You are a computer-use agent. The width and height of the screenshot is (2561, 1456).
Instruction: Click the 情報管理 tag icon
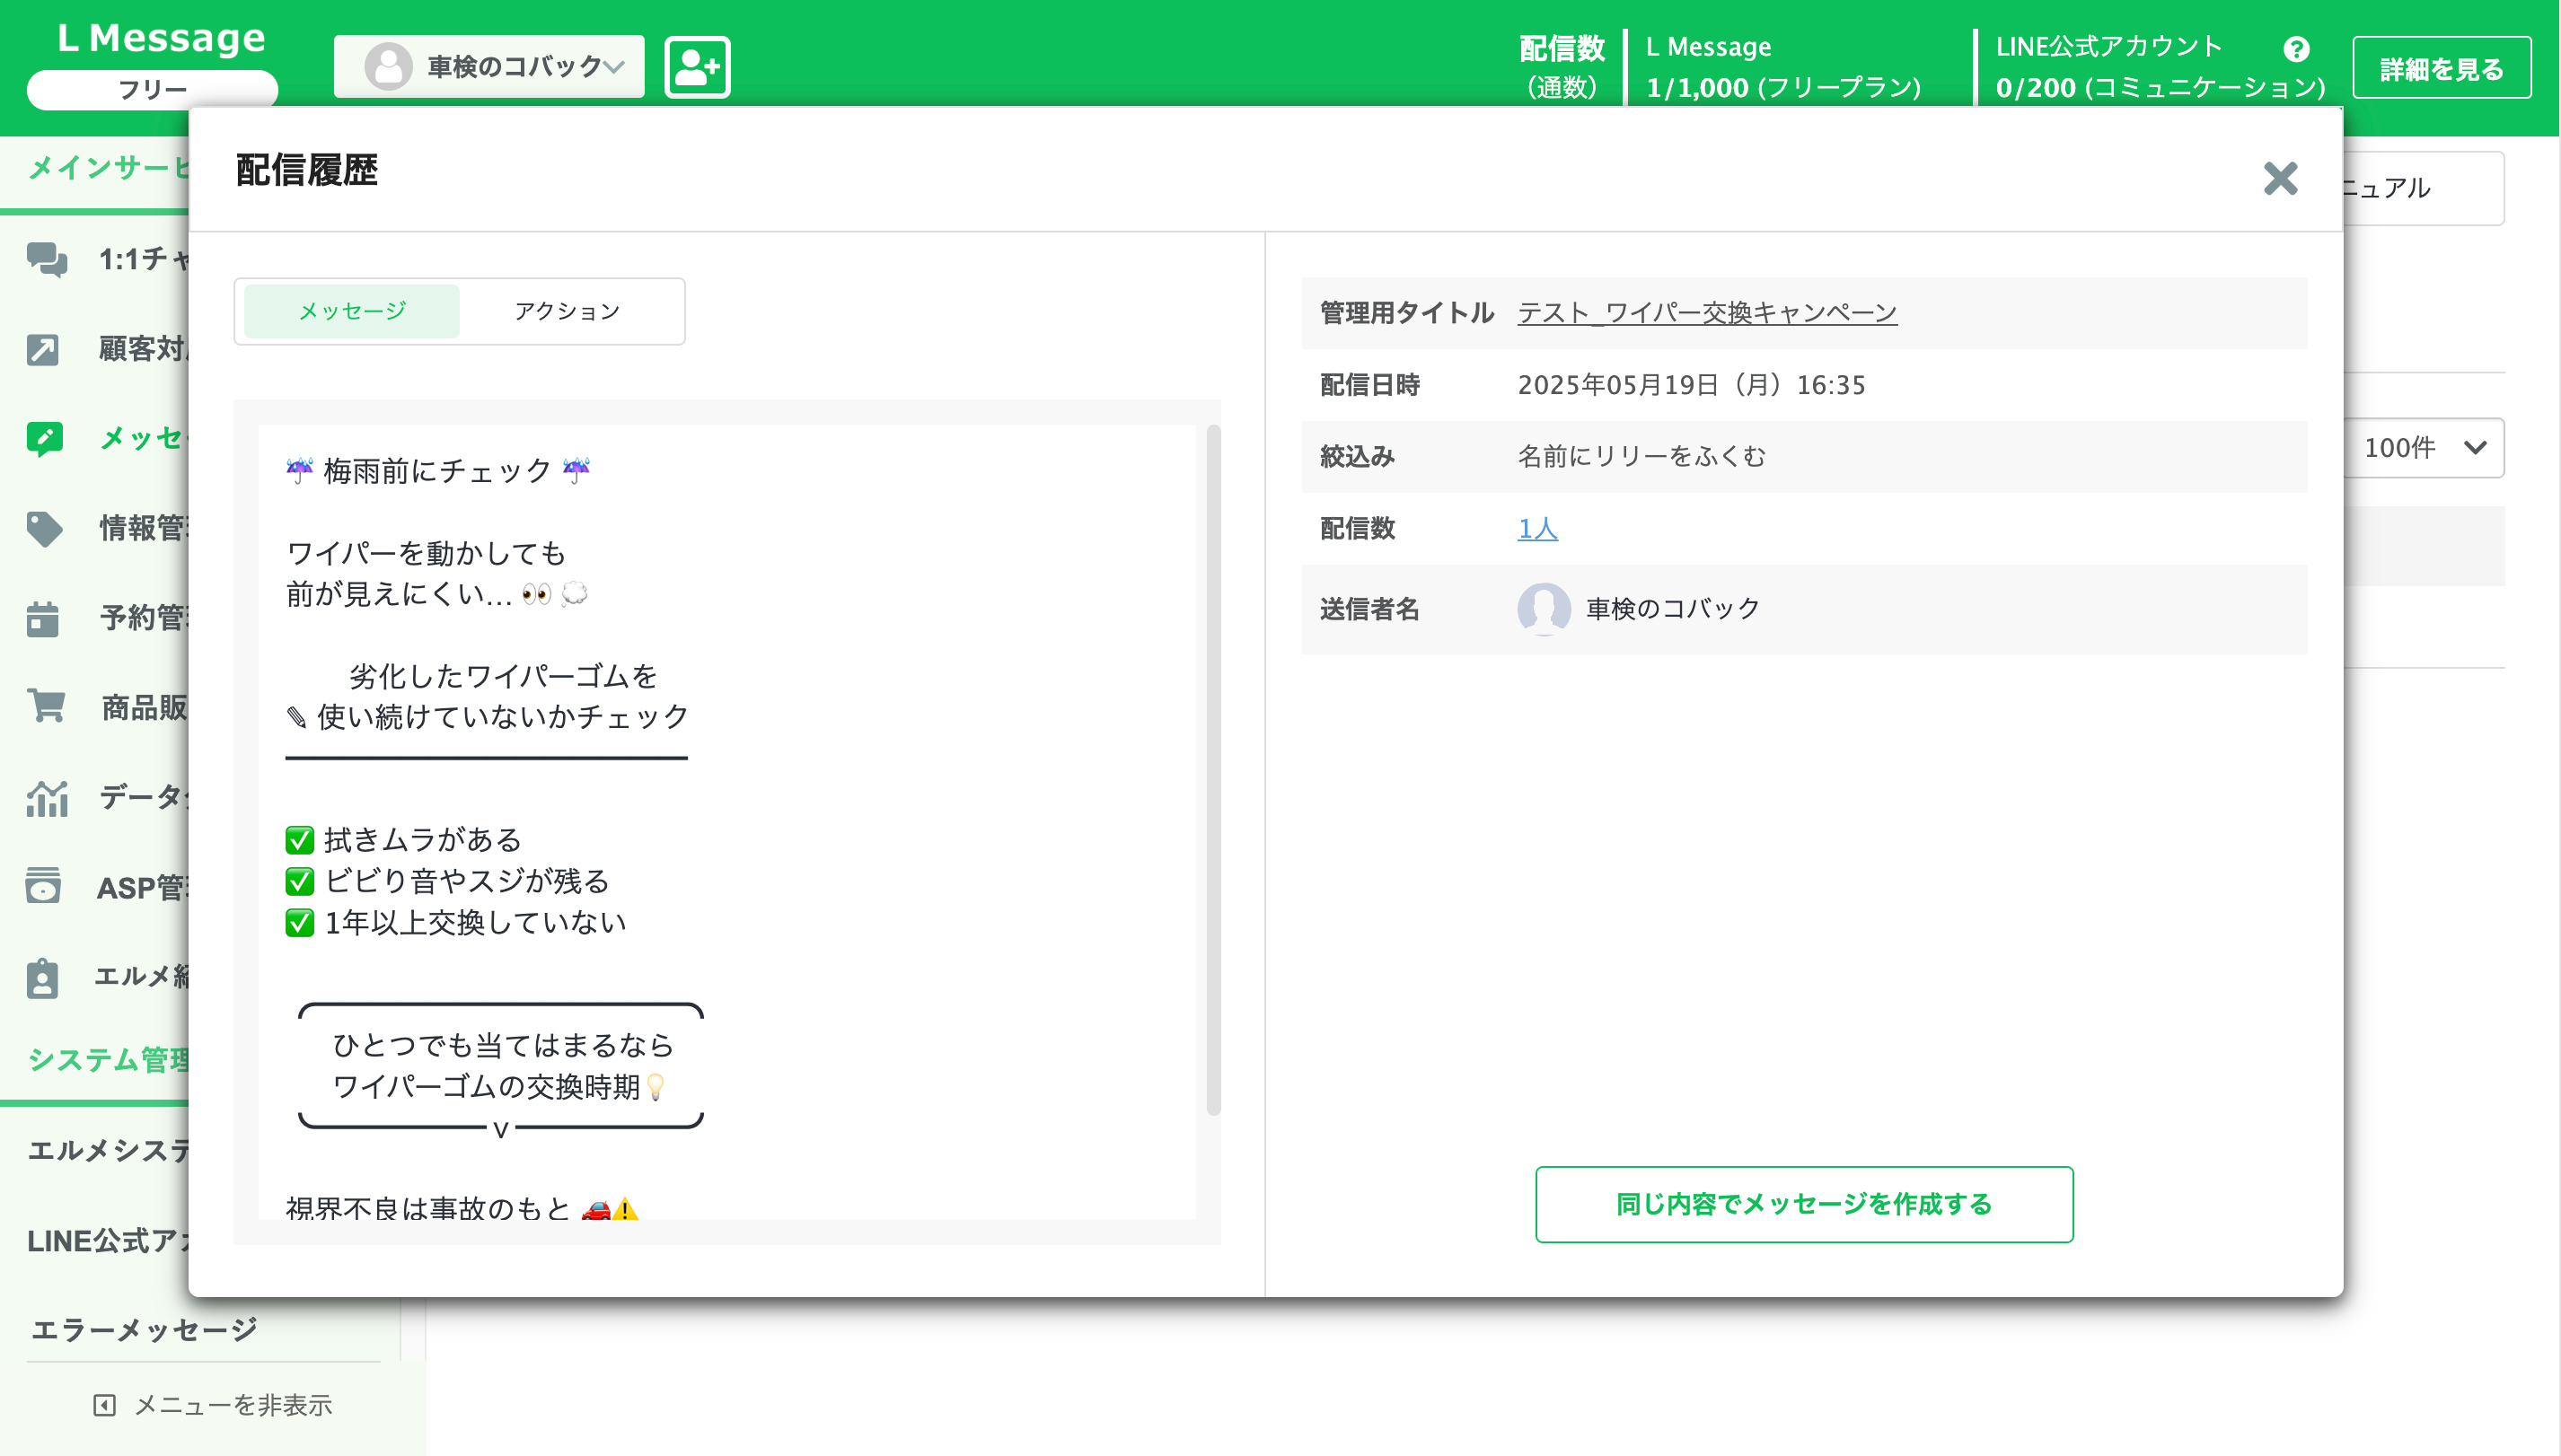click(x=45, y=529)
